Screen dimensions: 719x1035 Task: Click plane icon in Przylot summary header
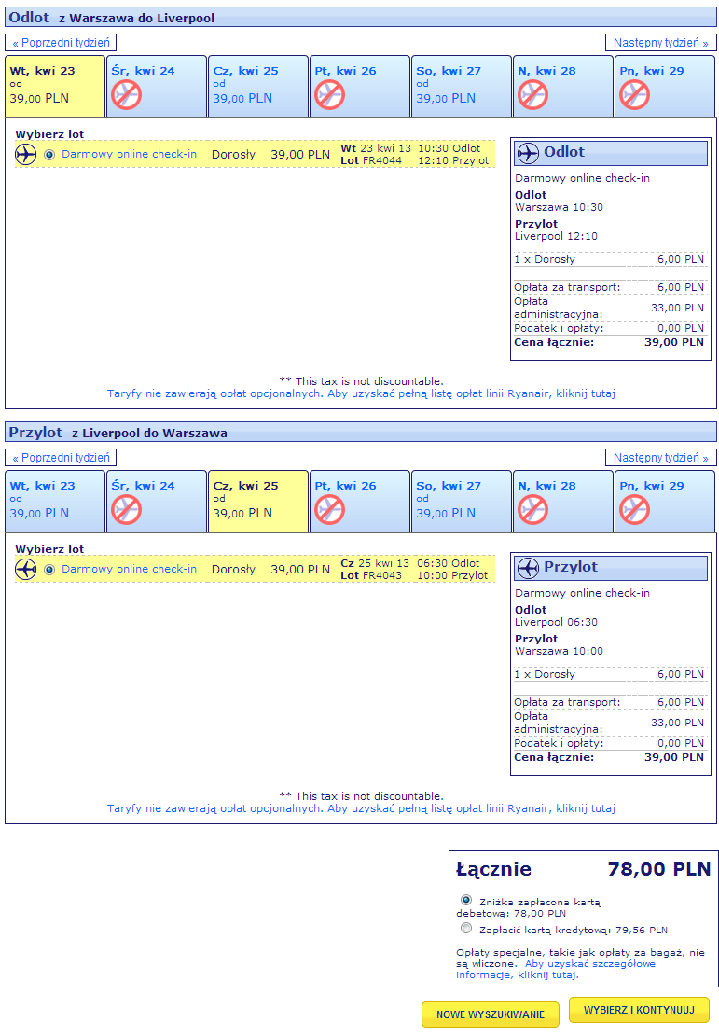click(528, 568)
